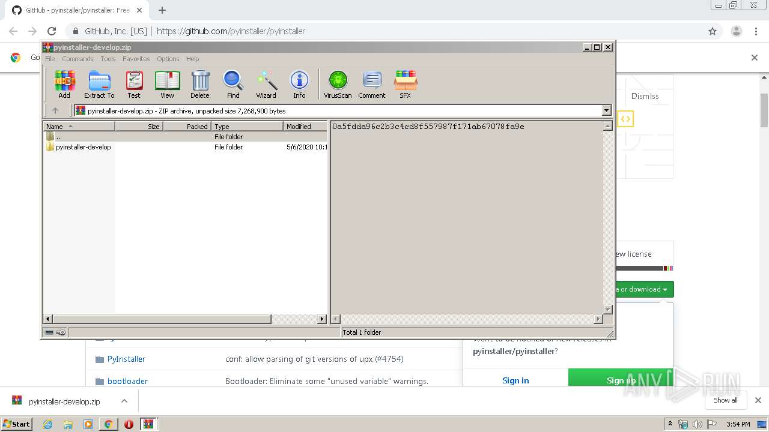Close the Chrome download bar
This screenshot has width=769, height=432.
pyautogui.click(x=758, y=400)
